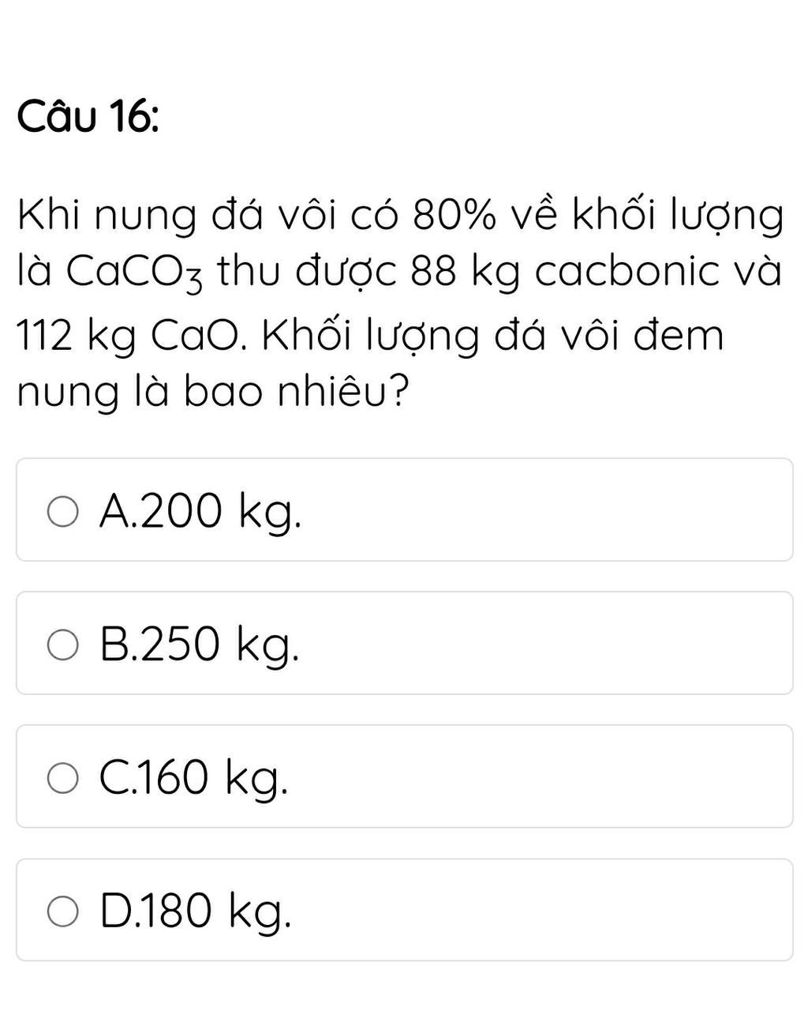Click the 'nung là bao nhiêu?' line
The height and width of the screenshot is (1011, 808).
pos(213,392)
